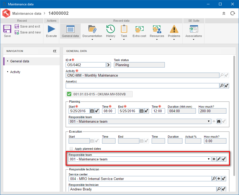Open the Documentation folder icon
The height and width of the screenshot is (195, 239).
coord(92,29)
